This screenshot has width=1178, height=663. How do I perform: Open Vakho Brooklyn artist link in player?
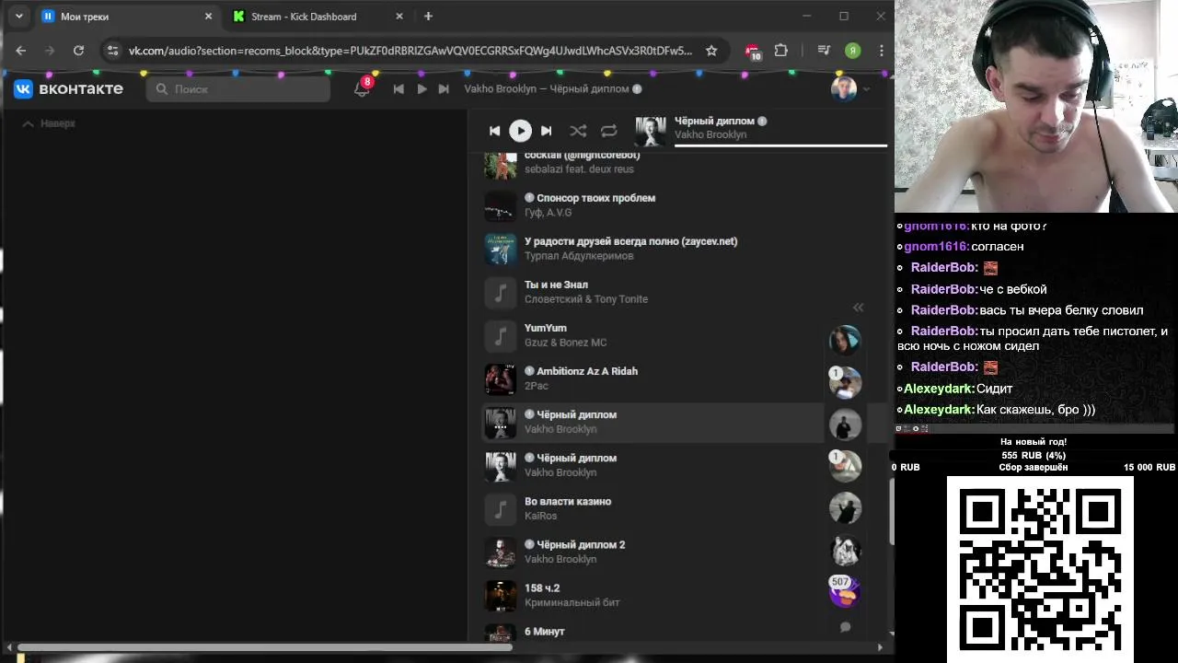(710, 134)
